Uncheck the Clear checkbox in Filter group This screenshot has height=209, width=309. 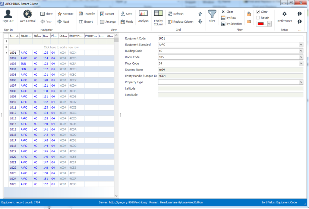tap(258, 12)
